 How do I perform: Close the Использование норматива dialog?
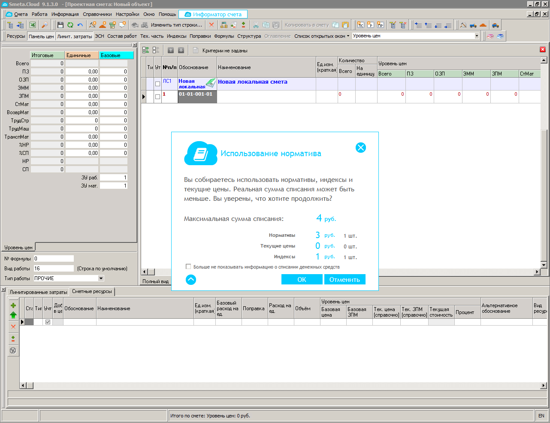[361, 148]
